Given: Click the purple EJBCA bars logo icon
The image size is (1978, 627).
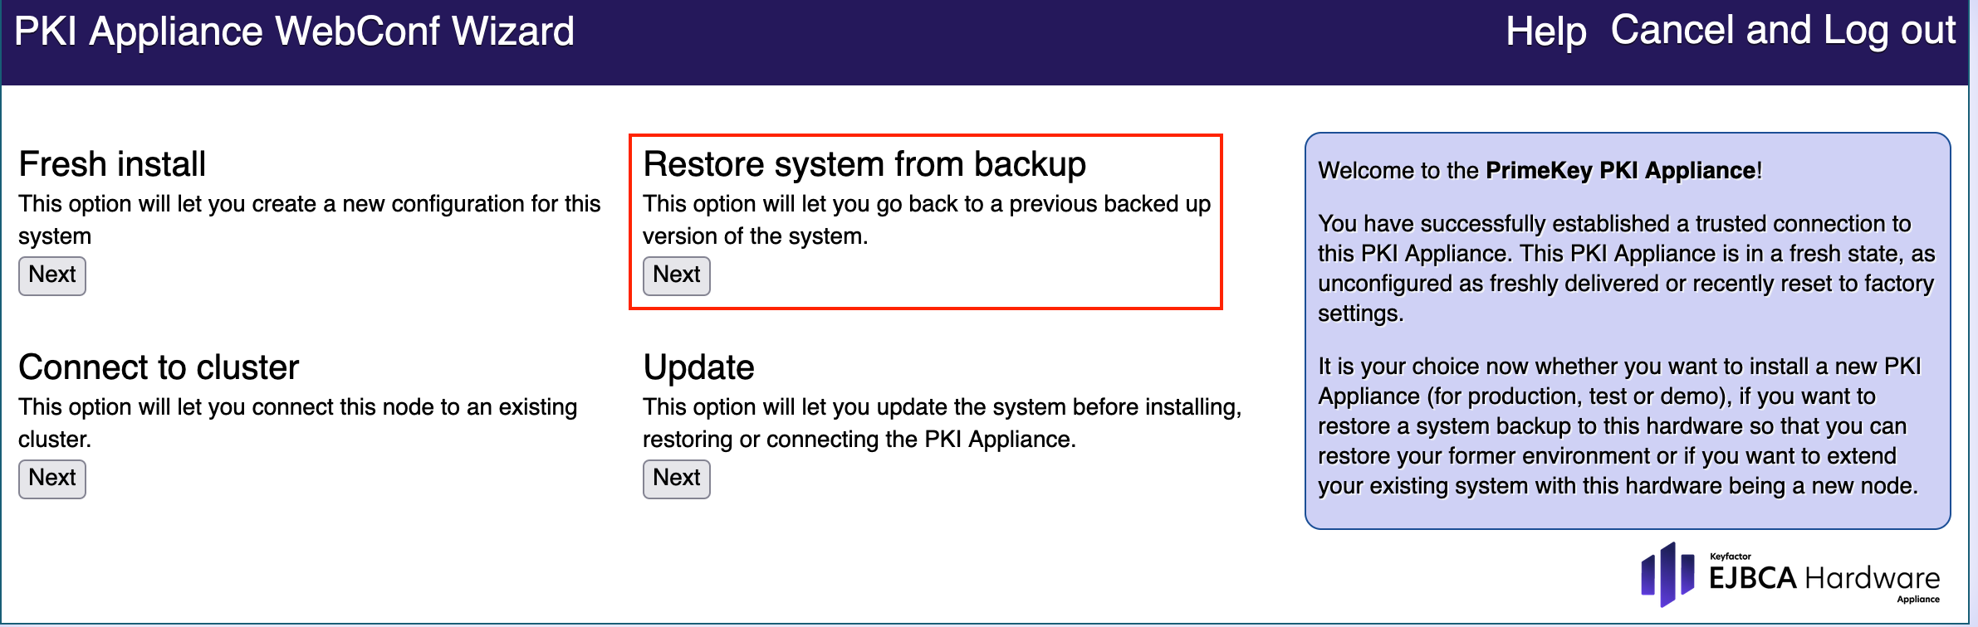Looking at the screenshot, I should 1667,574.
